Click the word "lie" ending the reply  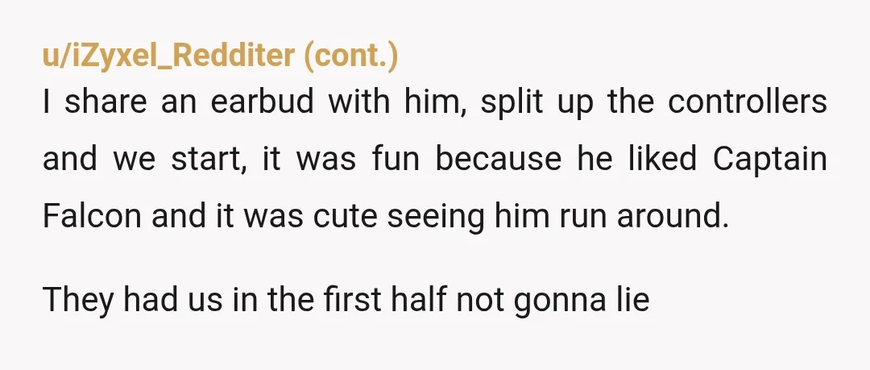point(632,299)
